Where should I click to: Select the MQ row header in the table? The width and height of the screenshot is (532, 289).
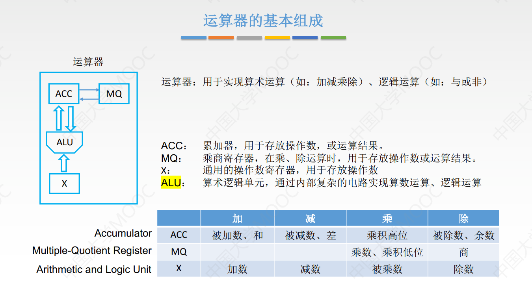coord(179,252)
